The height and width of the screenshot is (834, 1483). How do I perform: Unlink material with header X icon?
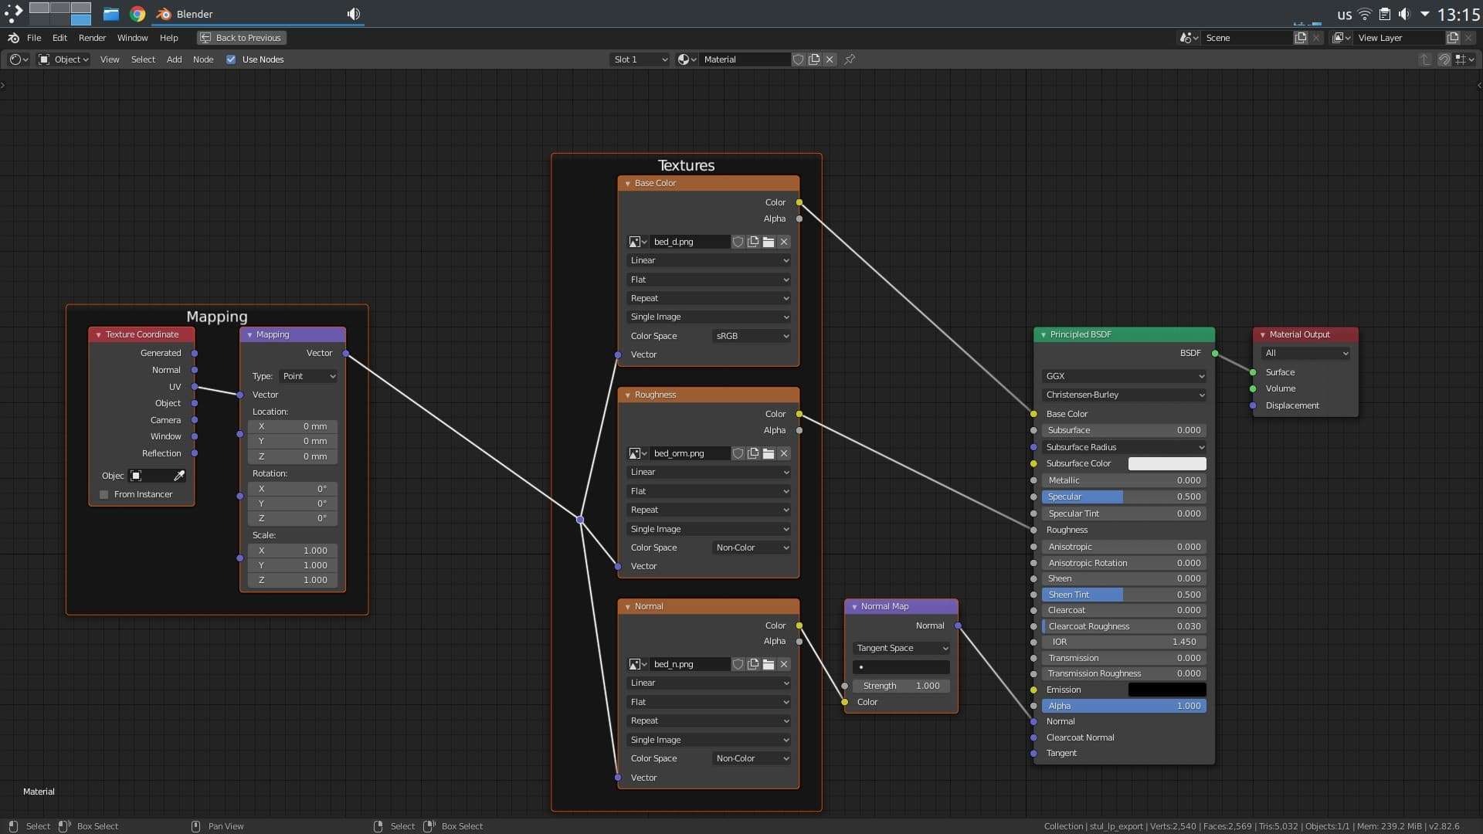pos(830,59)
